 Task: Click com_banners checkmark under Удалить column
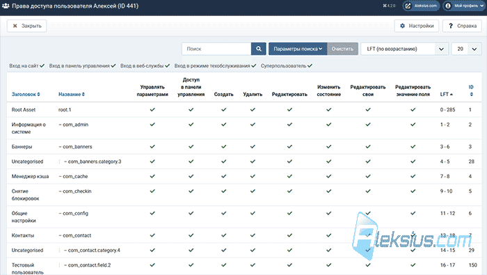pyautogui.click(x=253, y=146)
